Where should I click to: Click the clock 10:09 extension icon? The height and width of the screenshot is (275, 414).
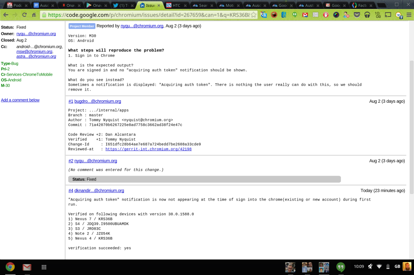[x=378, y=15]
